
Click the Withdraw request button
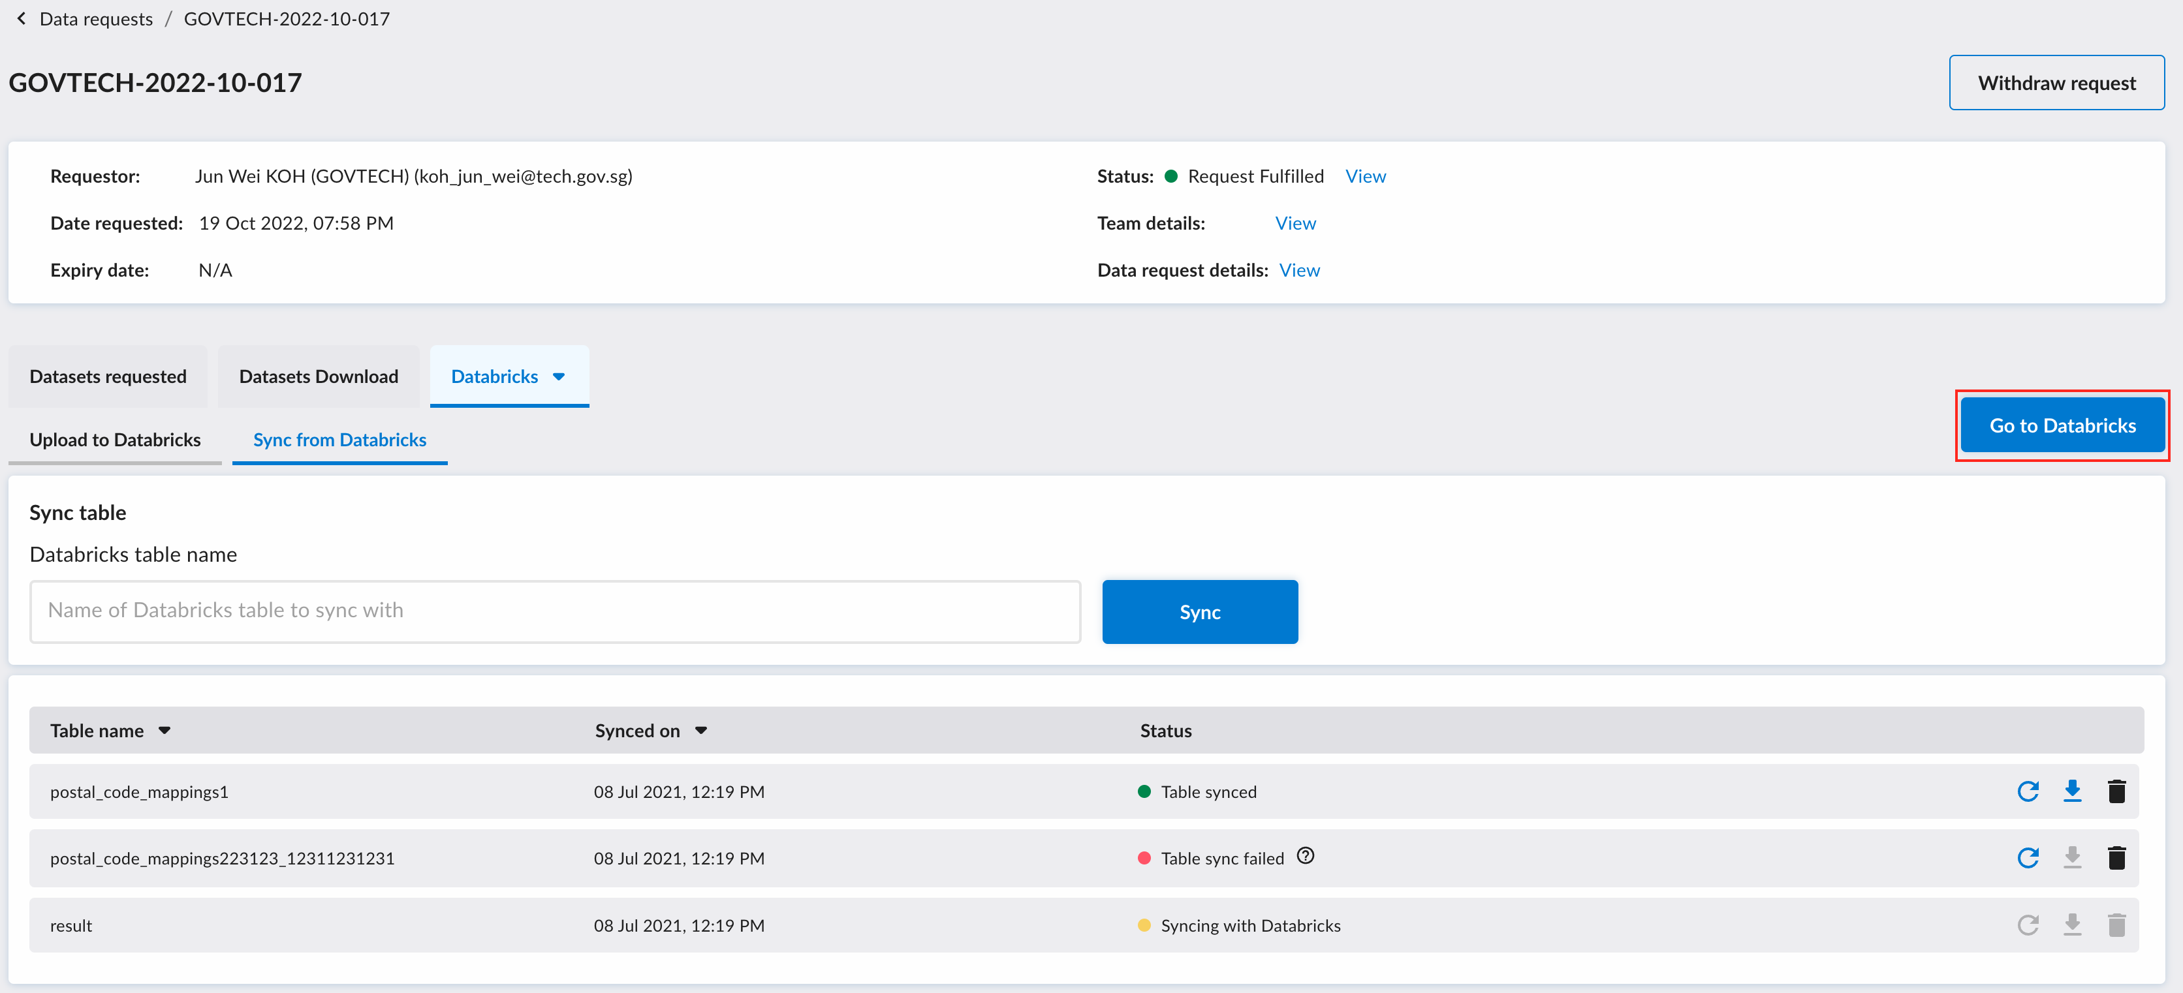(2057, 82)
